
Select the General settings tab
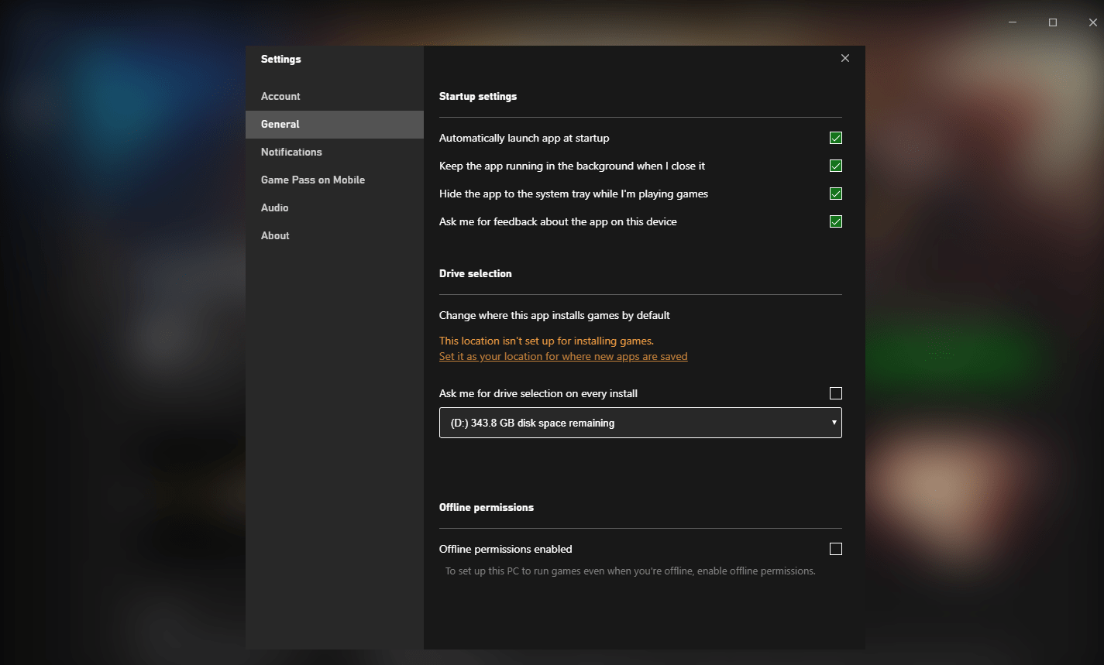pyautogui.click(x=280, y=124)
